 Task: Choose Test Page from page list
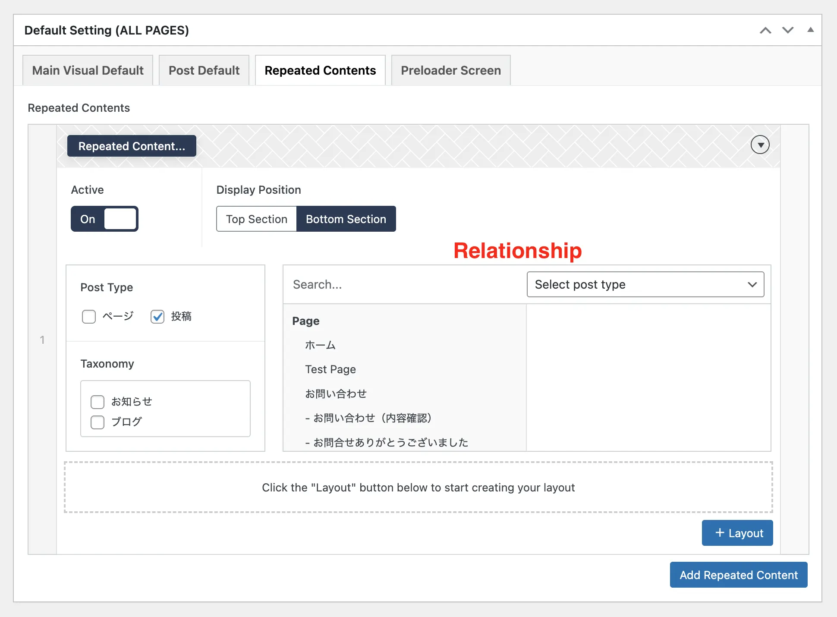tap(330, 369)
